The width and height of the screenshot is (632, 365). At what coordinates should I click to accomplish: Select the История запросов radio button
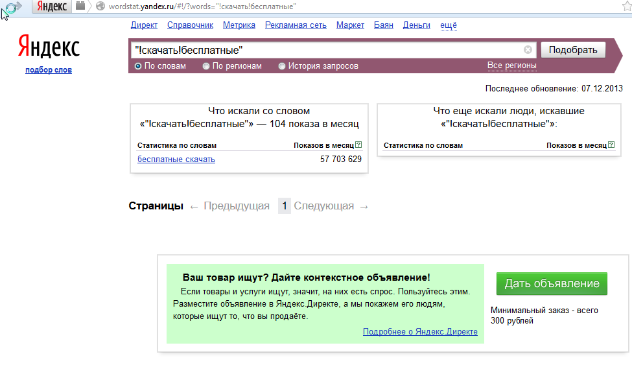[x=282, y=66]
